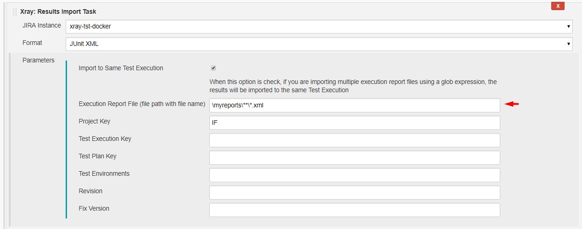Click the glob expression help text
582x229 pixels.
coord(353,86)
